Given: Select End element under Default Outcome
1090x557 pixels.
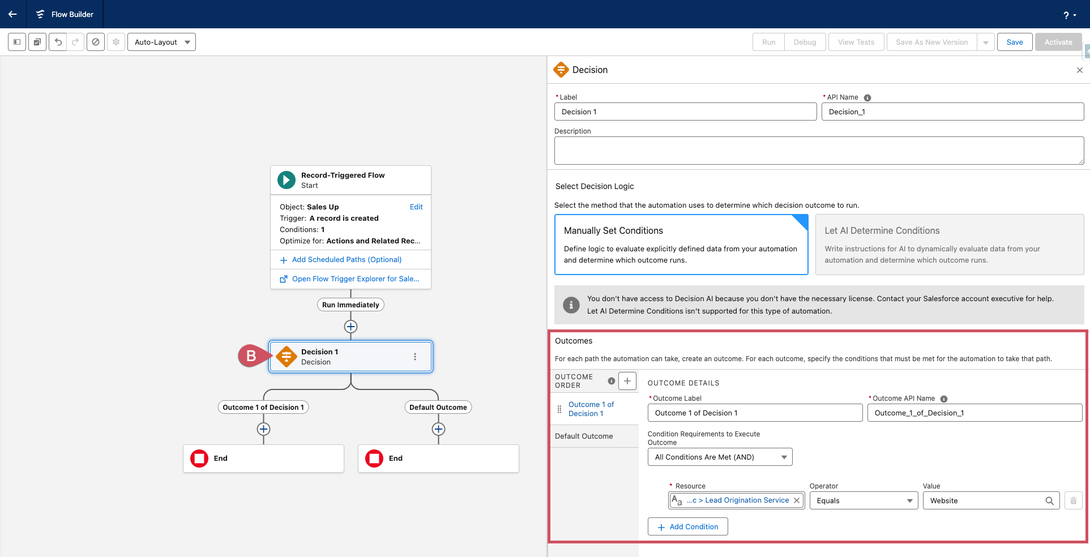Looking at the screenshot, I should (438, 459).
